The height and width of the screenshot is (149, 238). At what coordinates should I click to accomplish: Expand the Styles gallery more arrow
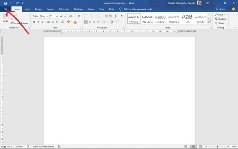(x=209, y=22)
